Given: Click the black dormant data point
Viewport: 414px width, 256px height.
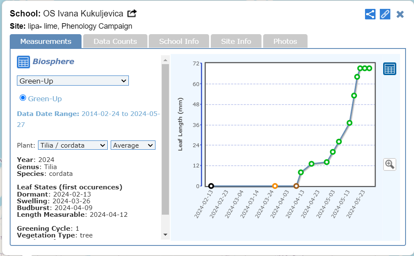Looking at the screenshot, I should pyautogui.click(x=211, y=186).
